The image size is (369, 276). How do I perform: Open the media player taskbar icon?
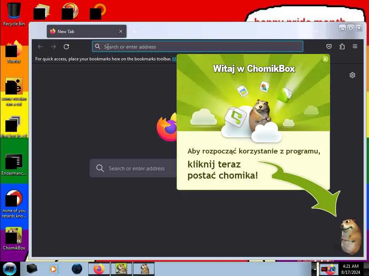point(54,269)
